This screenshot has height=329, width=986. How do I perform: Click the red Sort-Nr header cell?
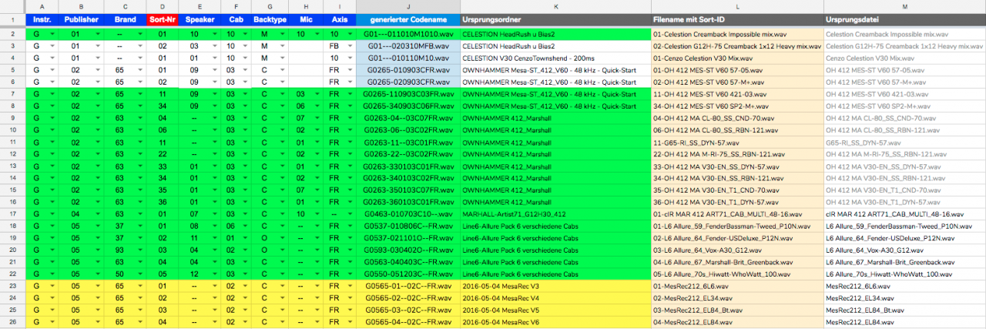(162, 19)
